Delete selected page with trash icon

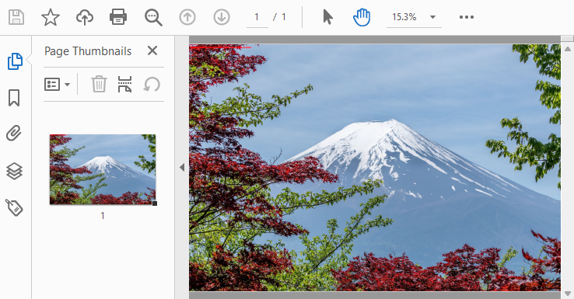pos(99,84)
